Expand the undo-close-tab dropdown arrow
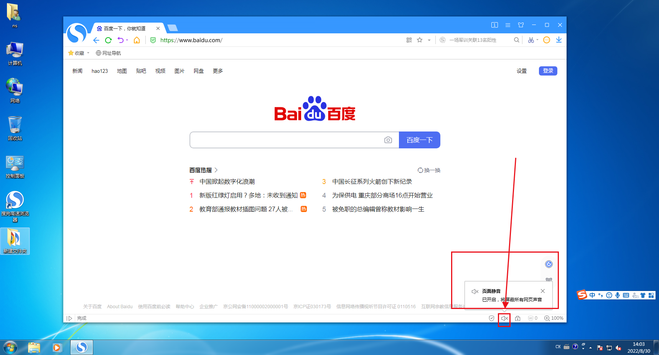This screenshot has width=659, height=355. (127, 40)
